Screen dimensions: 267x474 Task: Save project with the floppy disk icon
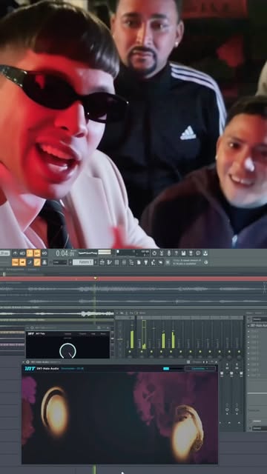[x=183, y=253]
